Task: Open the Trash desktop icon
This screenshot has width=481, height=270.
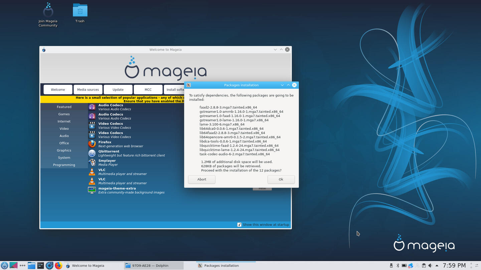Action: pyautogui.click(x=80, y=13)
